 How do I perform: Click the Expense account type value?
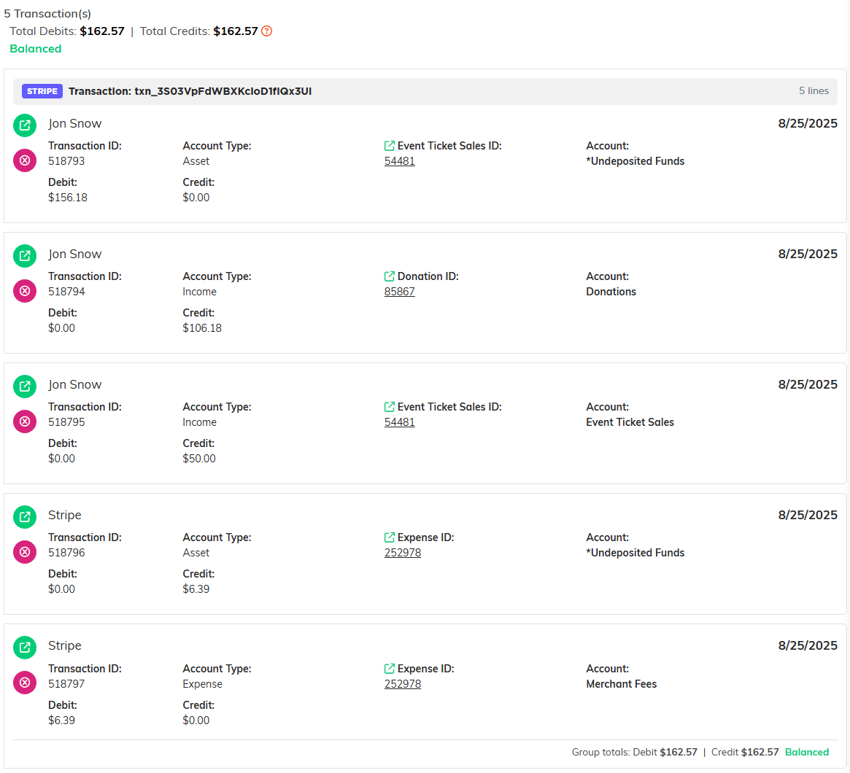[202, 683]
